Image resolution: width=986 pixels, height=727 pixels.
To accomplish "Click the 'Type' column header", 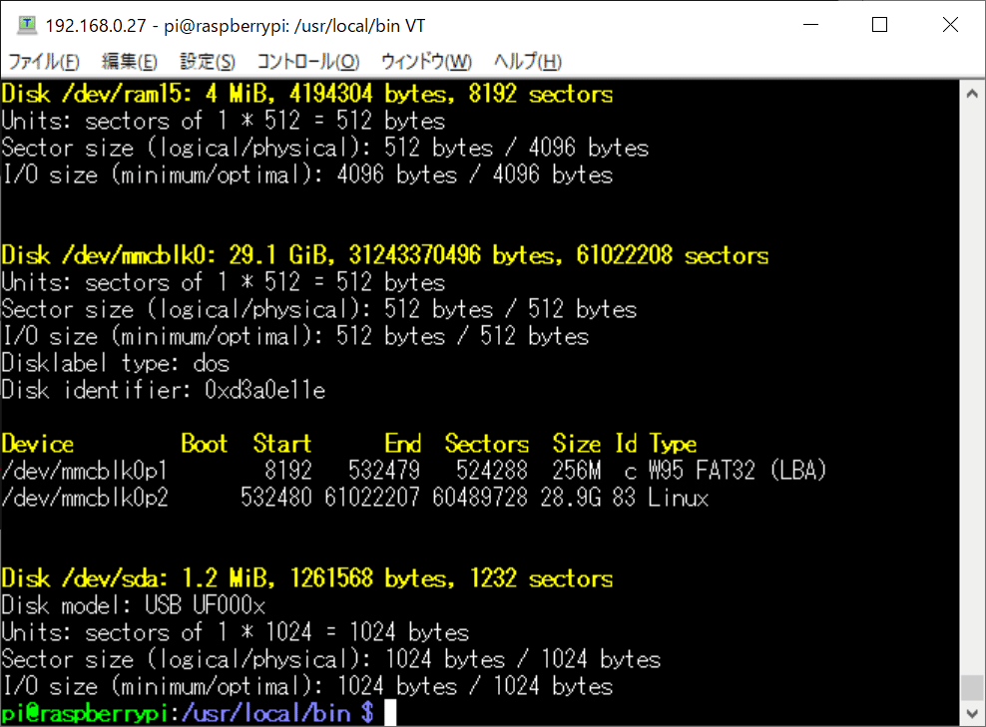I will [673, 444].
